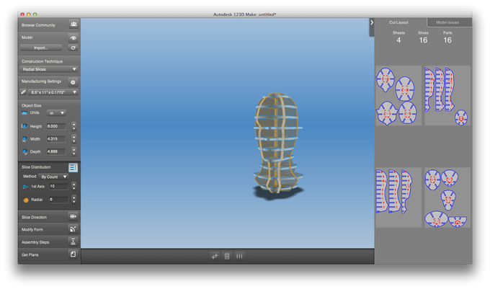Click the Radial stepper arrows
Screen dimensions: 490x289
pyautogui.click(x=73, y=200)
